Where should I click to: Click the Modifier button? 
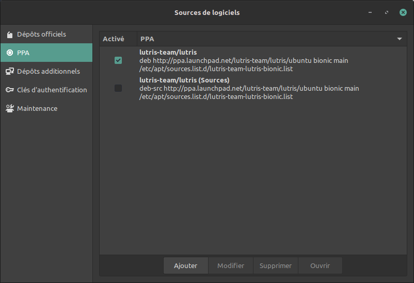click(x=231, y=265)
